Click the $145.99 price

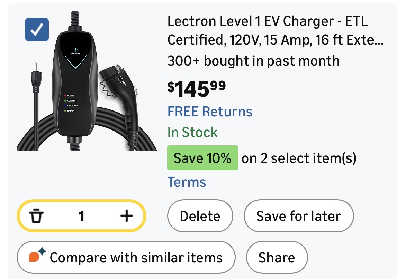point(196,89)
